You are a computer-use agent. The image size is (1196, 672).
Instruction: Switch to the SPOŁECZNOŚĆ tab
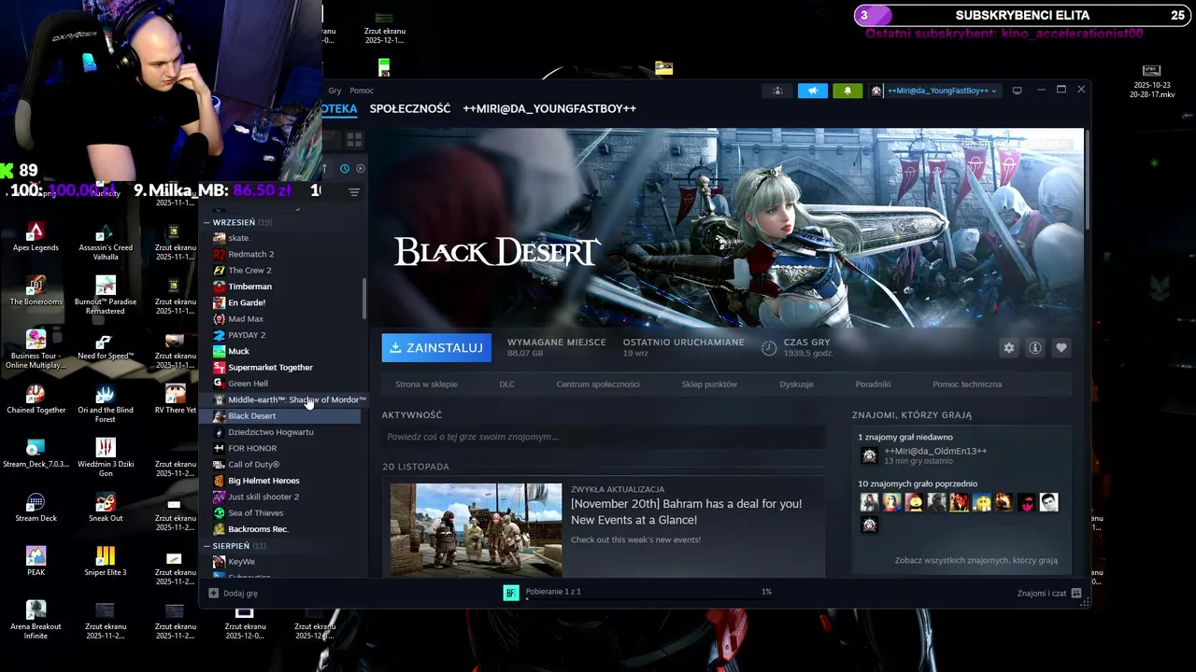tap(409, 108)
